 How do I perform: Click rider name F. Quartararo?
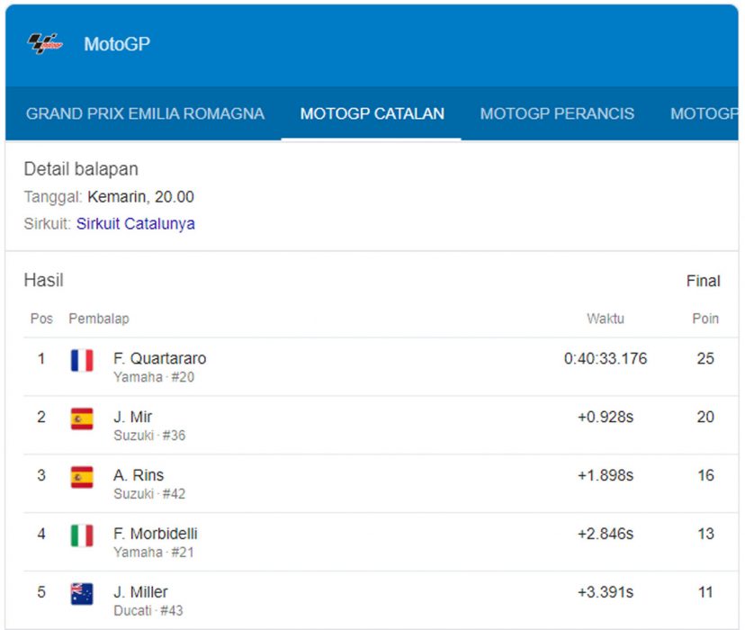tap(159, 358)
